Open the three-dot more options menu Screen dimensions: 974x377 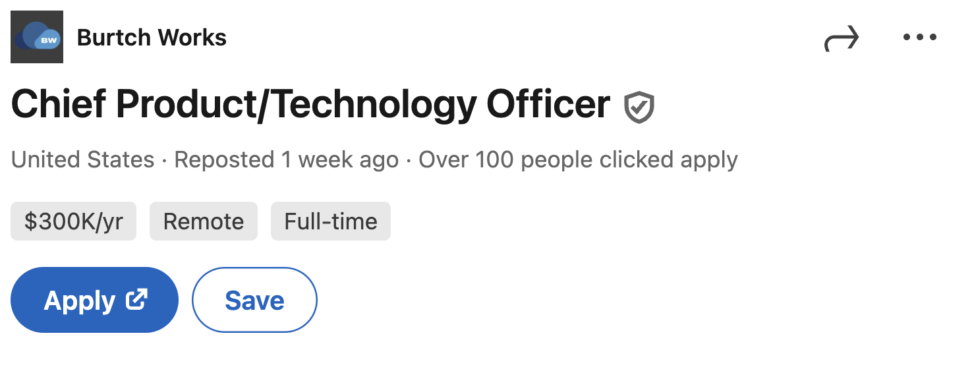919,38
